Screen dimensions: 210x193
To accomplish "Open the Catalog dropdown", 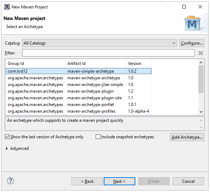I will pyautogui.click(x=100, y=43).
